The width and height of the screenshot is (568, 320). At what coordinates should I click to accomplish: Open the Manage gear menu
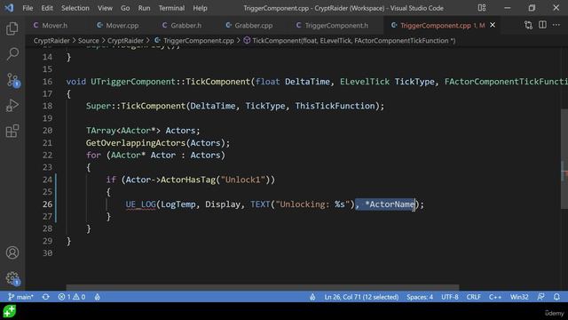click(x=12, y=278)
